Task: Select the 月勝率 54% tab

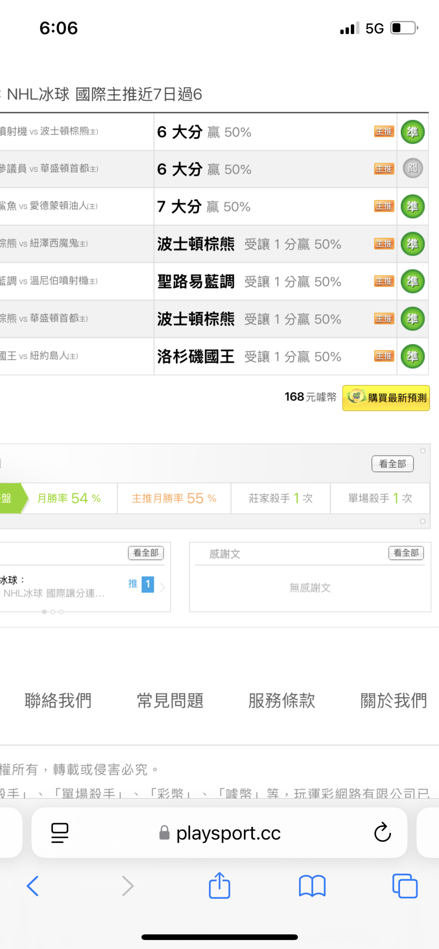Action: 69,498
